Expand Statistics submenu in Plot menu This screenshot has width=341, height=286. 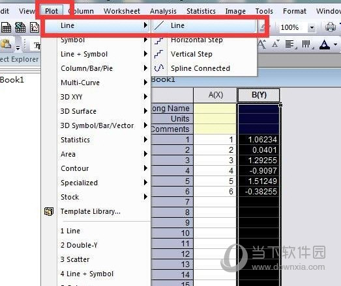96,140
